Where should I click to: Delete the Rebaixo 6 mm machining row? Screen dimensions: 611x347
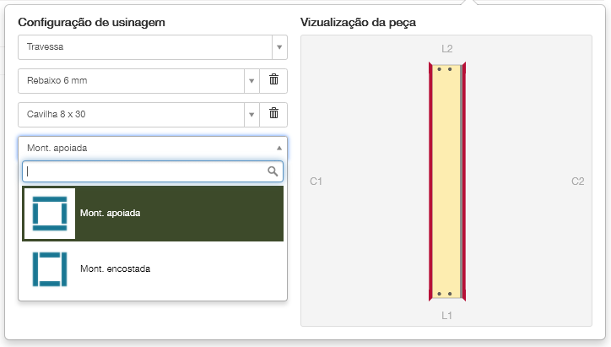273,80
